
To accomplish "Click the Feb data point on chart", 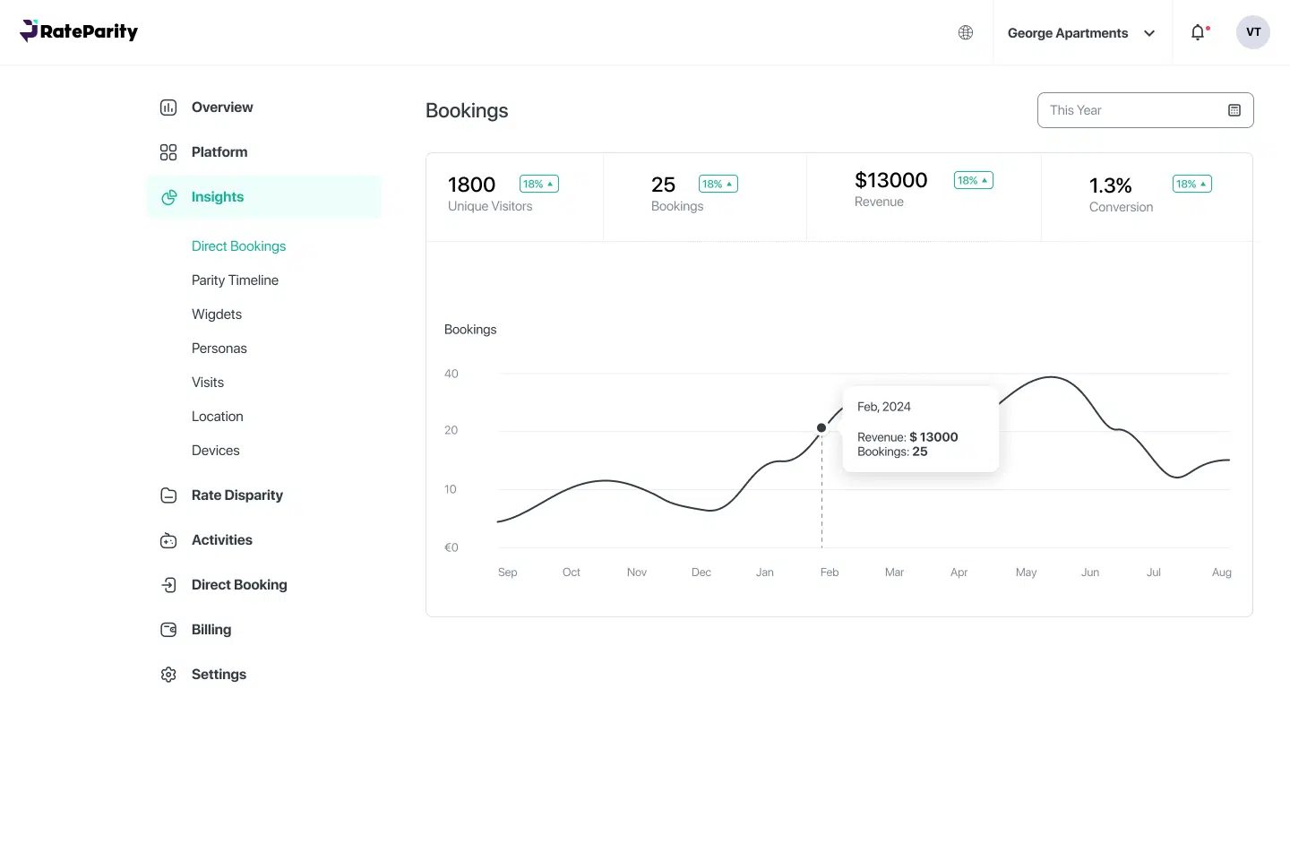I will tap(821, 428).
